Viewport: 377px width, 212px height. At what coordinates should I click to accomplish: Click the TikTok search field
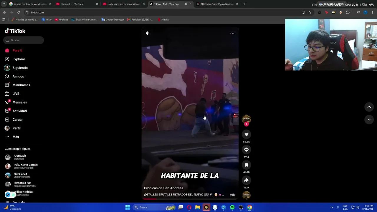[24, 40]
